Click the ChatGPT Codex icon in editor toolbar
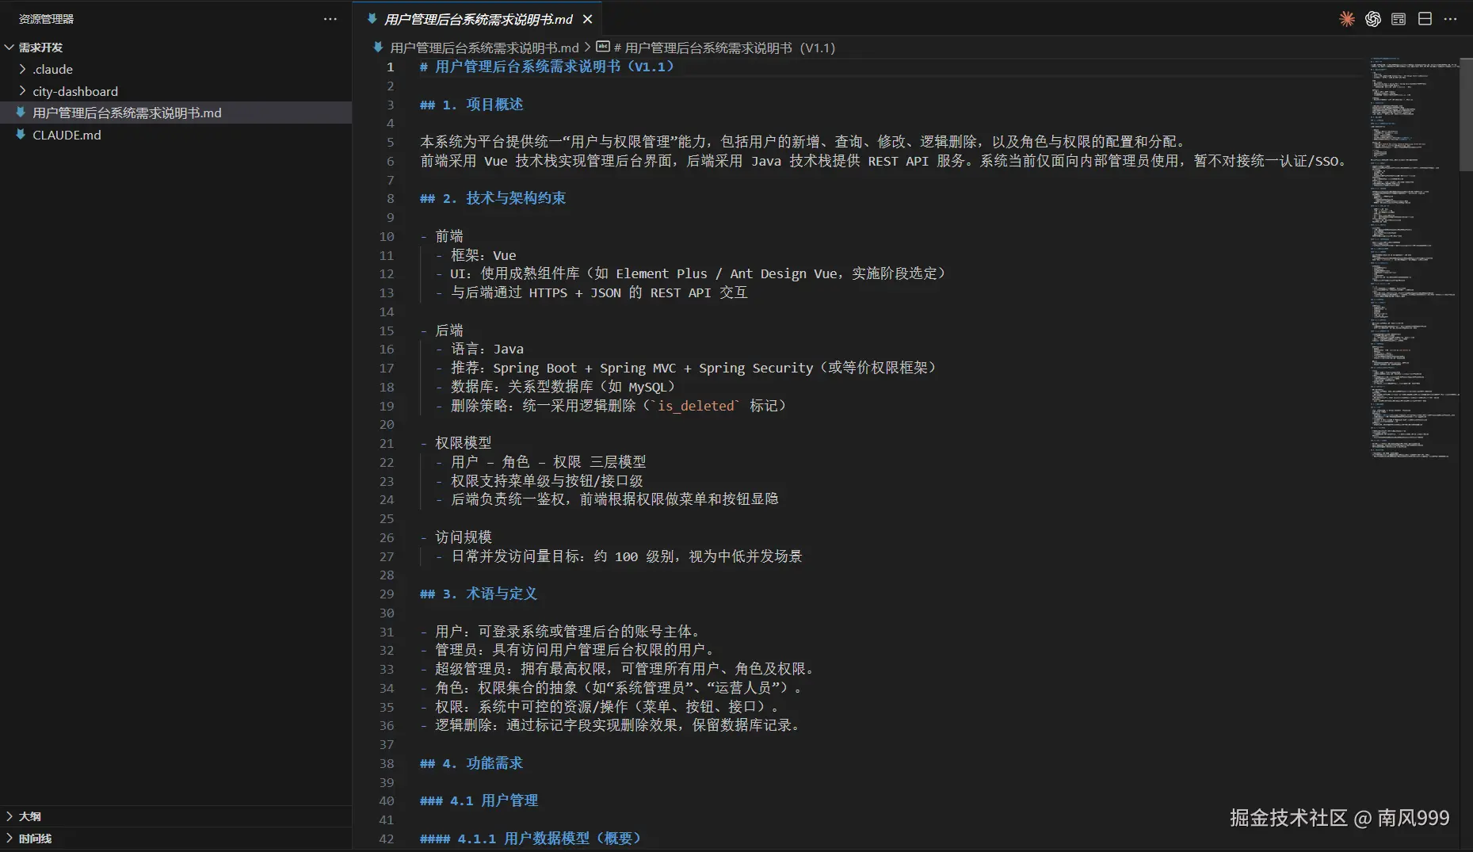The height and width of the screenshot is (852, 1473). [x=1372, y=19]
